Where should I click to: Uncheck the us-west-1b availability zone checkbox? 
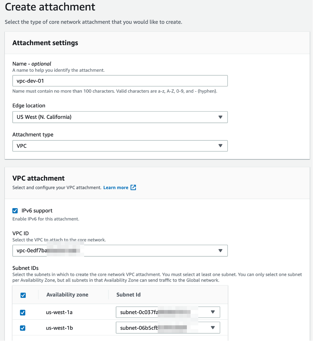click(x=23, y=328)
